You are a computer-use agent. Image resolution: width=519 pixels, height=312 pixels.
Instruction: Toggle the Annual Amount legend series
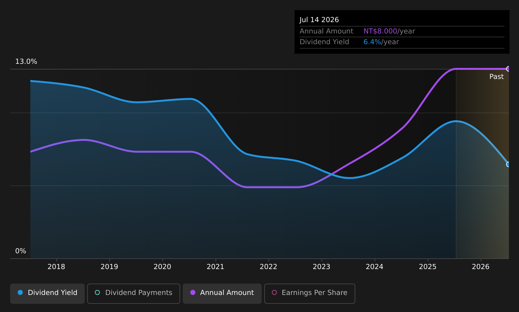point(222,293)
